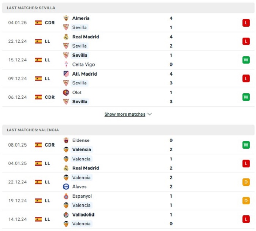
Task: Open the Last Matches: Valencia header
Action: point(128,130)
